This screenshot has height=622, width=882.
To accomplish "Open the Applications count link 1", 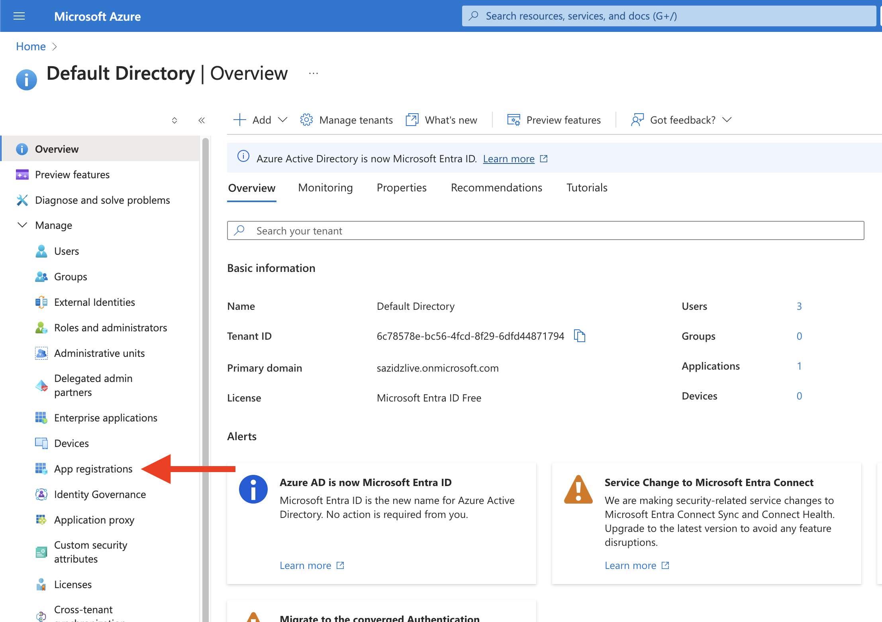I will point(799,366).
